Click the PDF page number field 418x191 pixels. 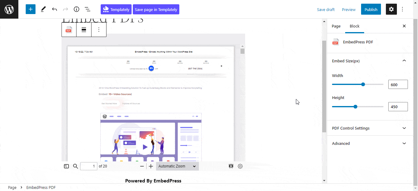pos(89,166)
